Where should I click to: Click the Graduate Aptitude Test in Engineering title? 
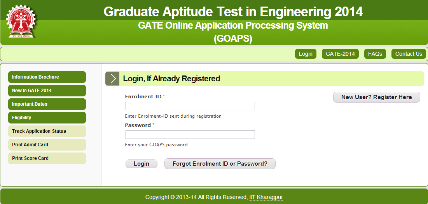[x=233, y=12]
